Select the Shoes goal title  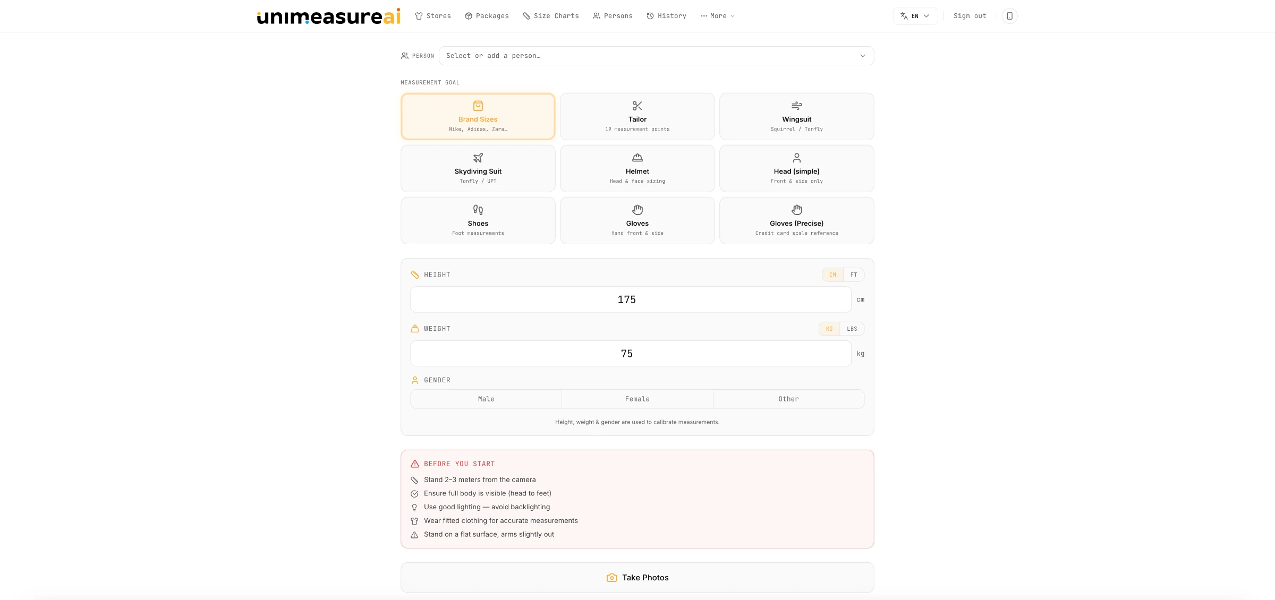pos(478,224)
